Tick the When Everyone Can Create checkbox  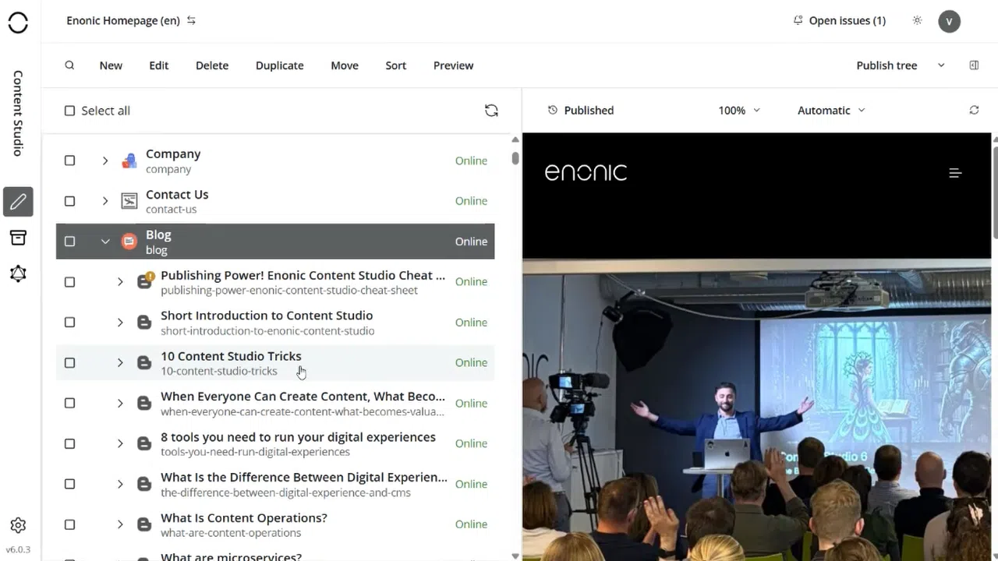[69, 404]
